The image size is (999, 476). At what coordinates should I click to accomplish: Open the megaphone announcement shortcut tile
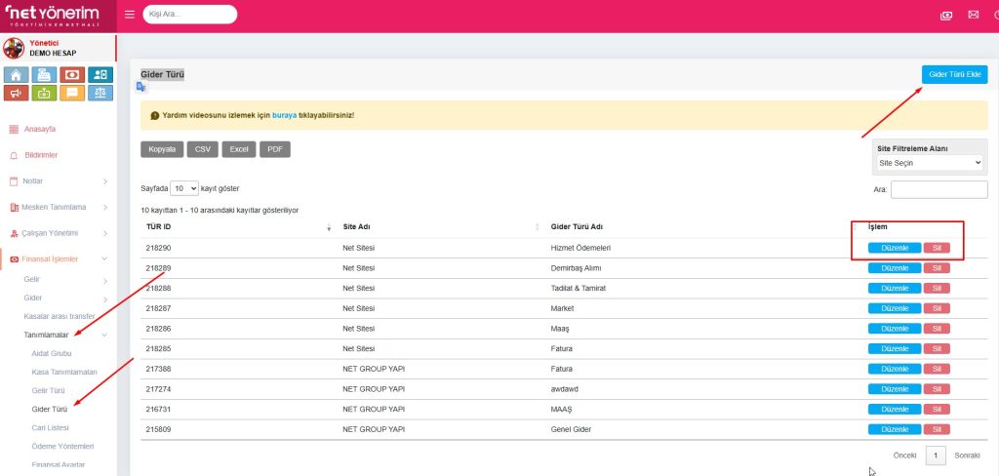[x=16, y=94]
